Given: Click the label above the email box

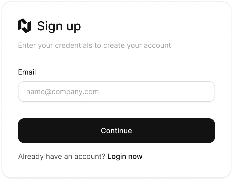Looking at the screenshot, I should [x=27, y=72].
